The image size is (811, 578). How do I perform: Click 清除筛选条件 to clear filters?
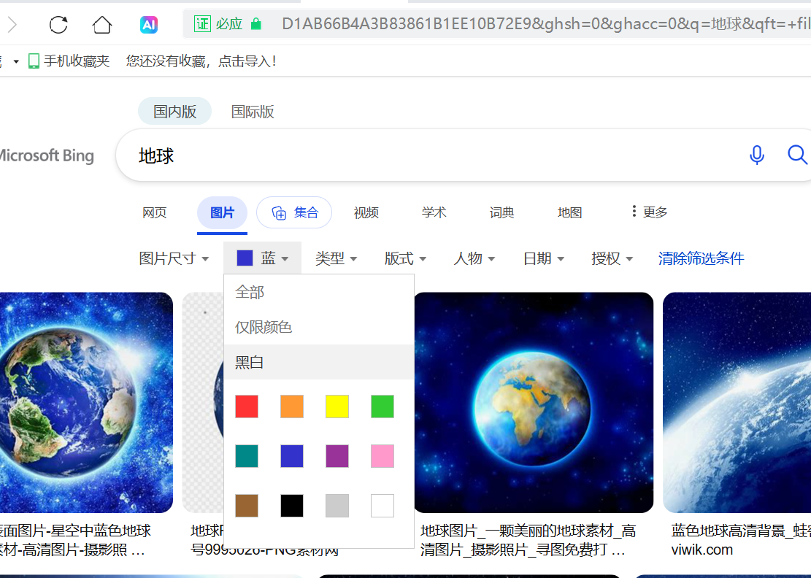pyautogui.click(x=701, y=258)
